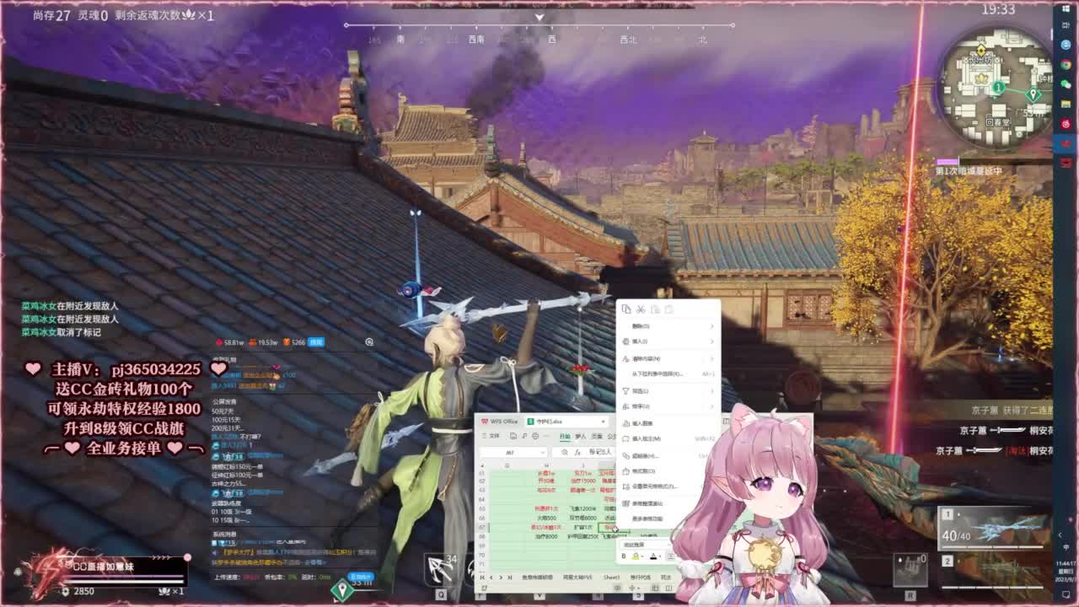The image size is (1079, 607).
Task: Open the 筛选 (filter) context menu entry
Action: [668, 391]
